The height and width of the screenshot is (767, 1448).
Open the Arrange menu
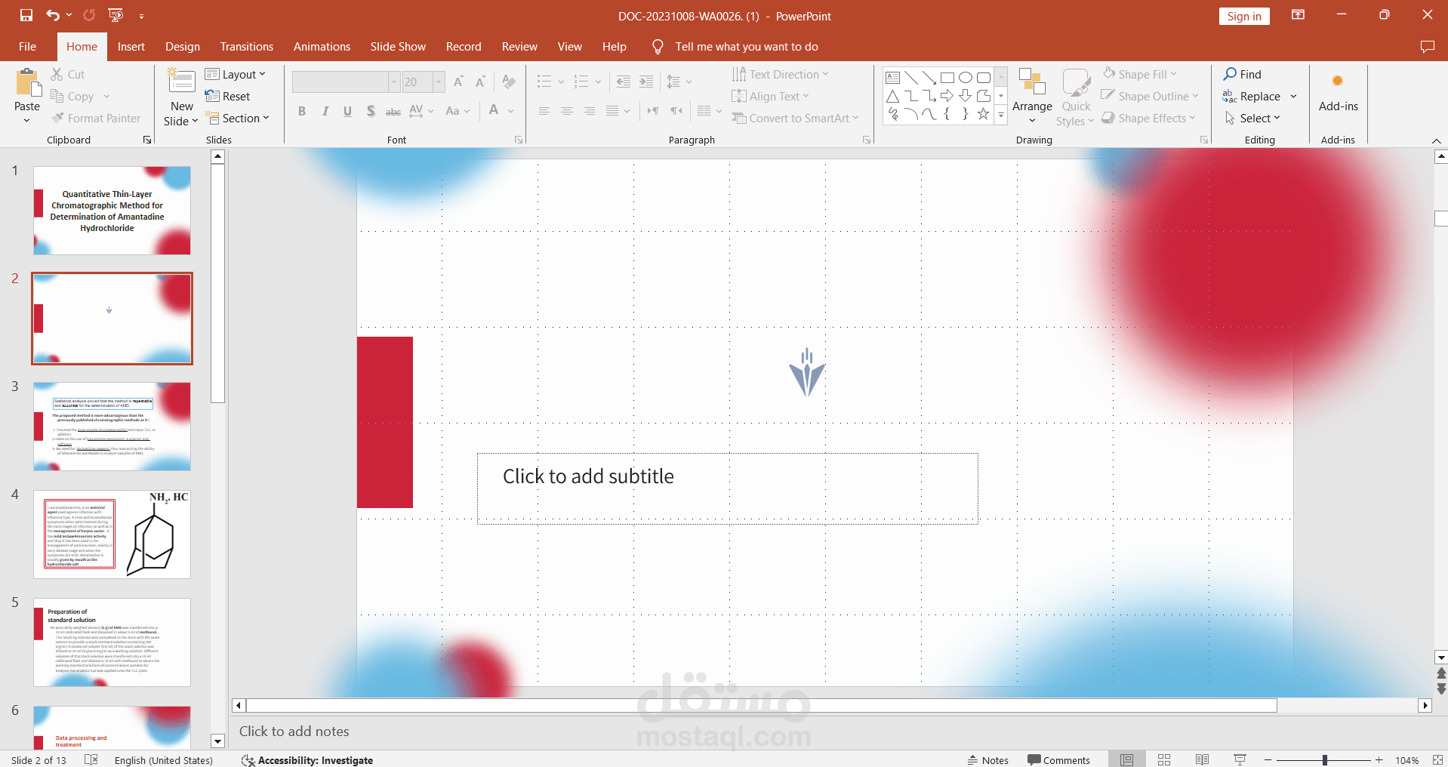pyautogui.click(x=1032, y=97)
